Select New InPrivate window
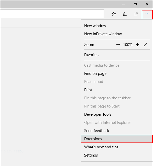 click(x=117, y=34)
